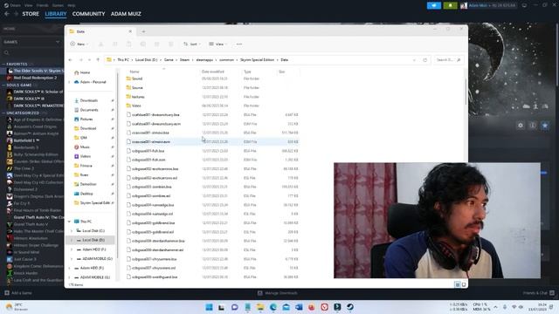Open the Steam menu with logo
This screenshot has width=559, height=314.
point(13,5)
